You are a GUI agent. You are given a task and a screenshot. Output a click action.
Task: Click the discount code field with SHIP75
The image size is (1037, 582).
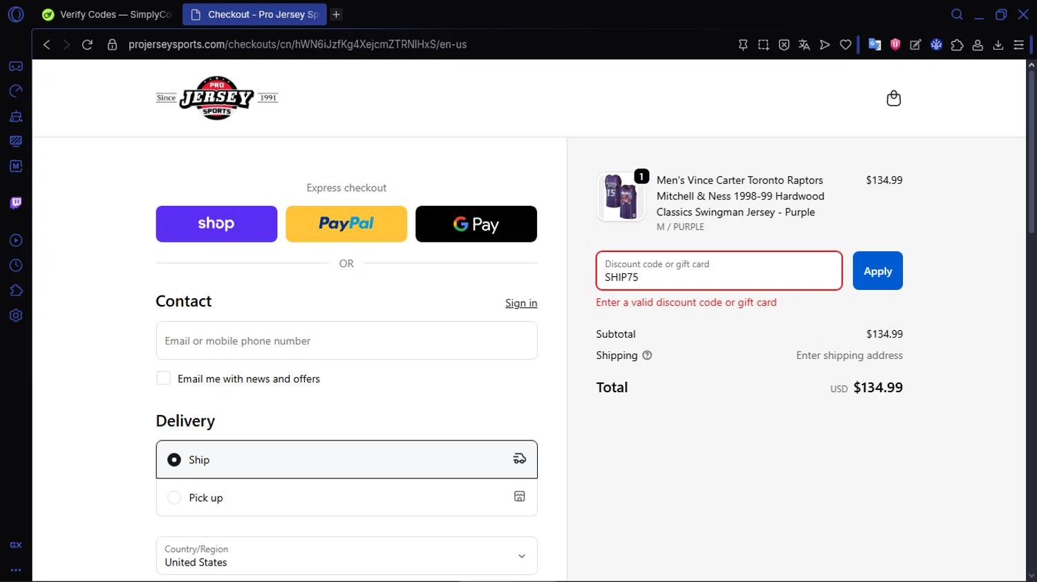point(719,271)
